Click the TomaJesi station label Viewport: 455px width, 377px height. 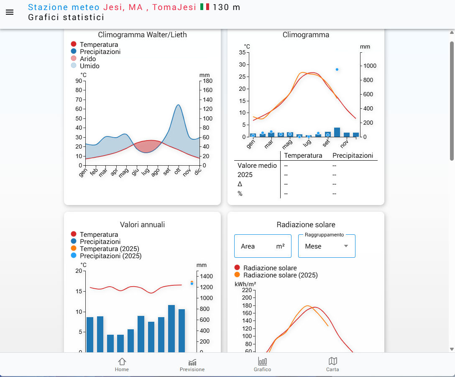coord(174,7)
